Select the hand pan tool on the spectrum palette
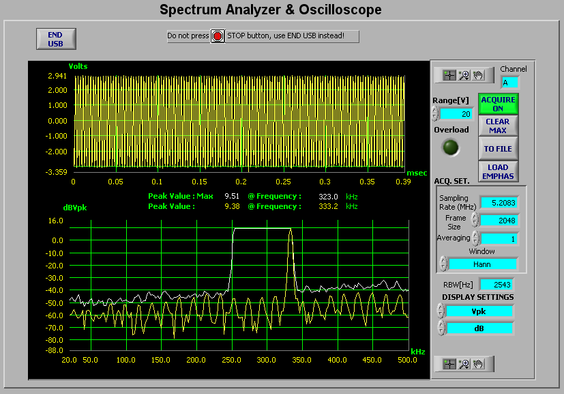Viewport: 564px width, 394px height. tap(477, 364)
